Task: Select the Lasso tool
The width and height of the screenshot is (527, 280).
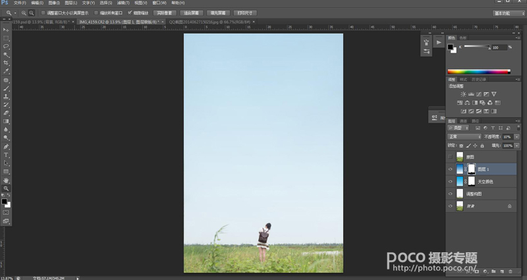Action: (6, 46)
